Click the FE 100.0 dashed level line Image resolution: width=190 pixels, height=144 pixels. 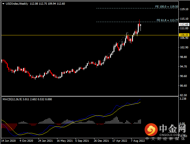(x=125, y=8)
